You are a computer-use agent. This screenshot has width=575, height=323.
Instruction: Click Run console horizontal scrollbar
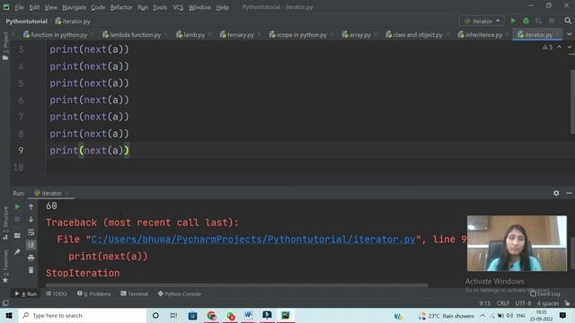coord(236,285)
